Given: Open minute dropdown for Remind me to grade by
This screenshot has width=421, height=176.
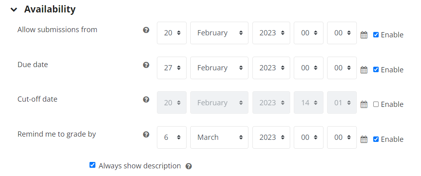Looking at the screenshot, I should pyautogui.click(x=342, y=137).
